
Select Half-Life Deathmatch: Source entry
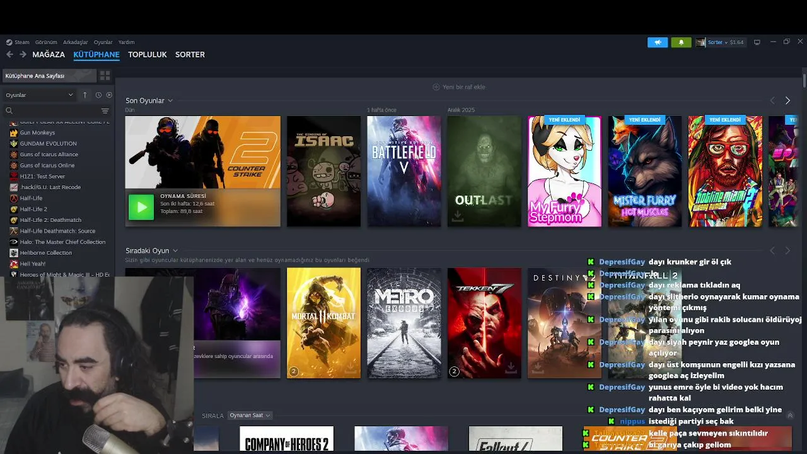[x=57, y=231]
